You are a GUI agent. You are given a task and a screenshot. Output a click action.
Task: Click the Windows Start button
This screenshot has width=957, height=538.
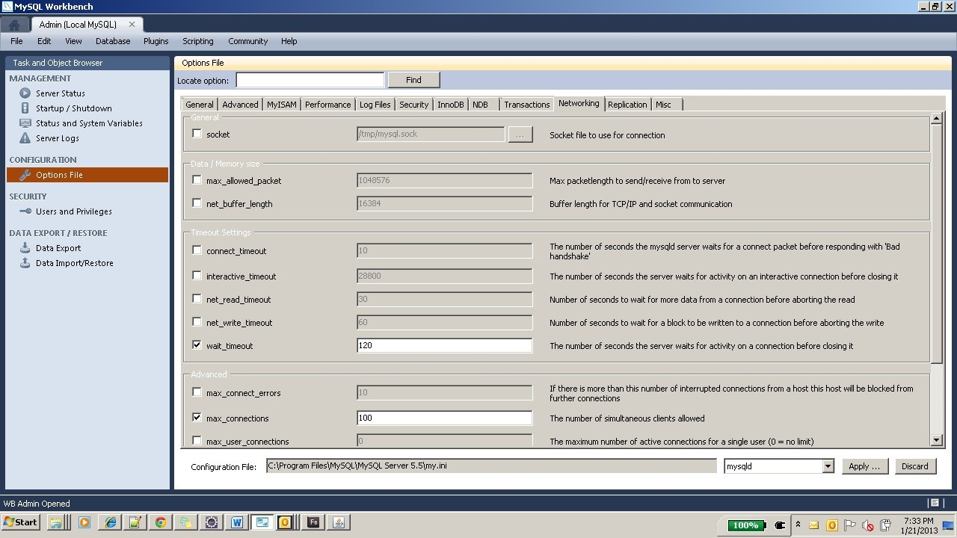(x=21, y=522)
